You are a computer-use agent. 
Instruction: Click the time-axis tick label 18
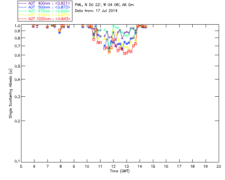click(x=192, y=166)
